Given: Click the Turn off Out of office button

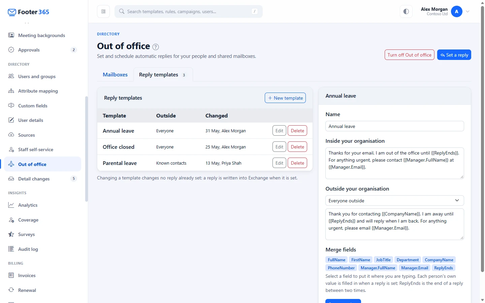Looking at the screenshot, I should click(x=409, y=55).
